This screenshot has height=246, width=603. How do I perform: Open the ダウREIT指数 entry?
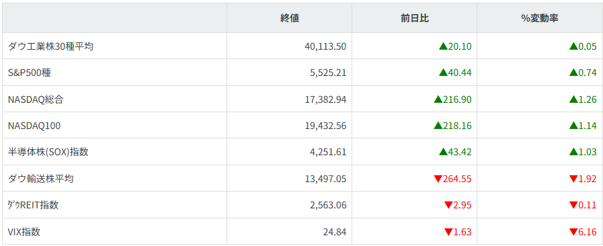point(33,205)
